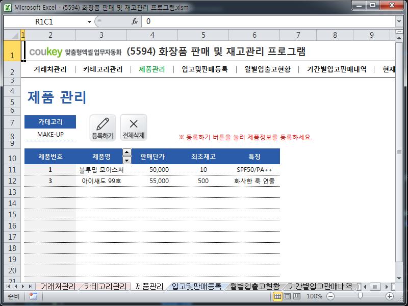
Task: Go to last sheet tab arrow
Action: (31, 287)
